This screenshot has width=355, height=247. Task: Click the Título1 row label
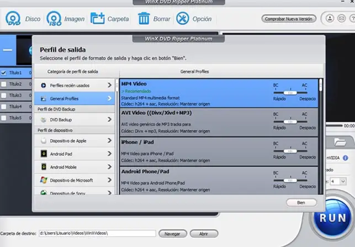[x=15, y=73]
